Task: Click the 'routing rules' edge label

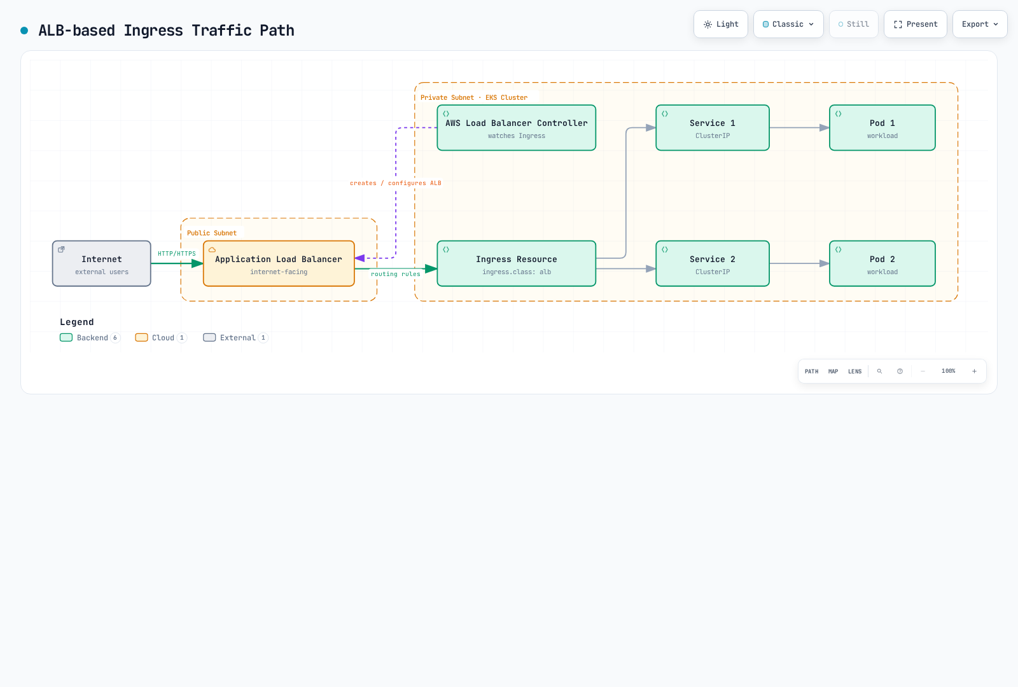Action: 396,274
